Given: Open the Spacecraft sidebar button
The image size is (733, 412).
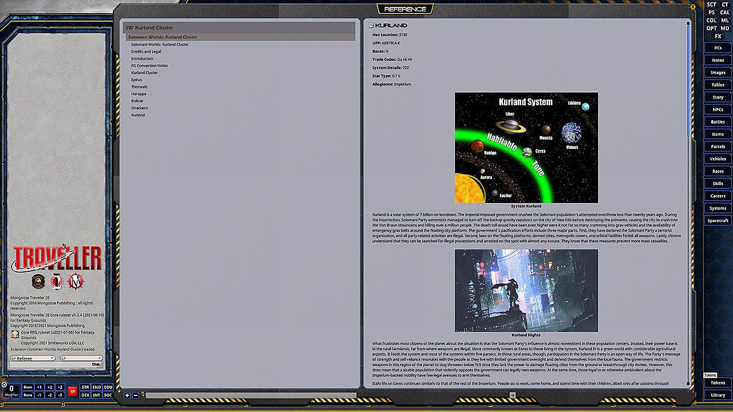Looking at the screenshot, I should point(718,221).
